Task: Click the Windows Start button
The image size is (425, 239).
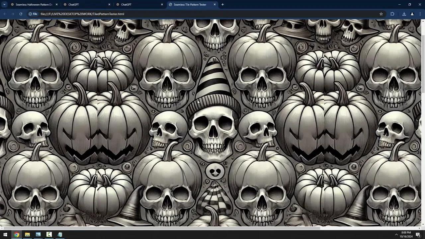Action: (5, 235)
